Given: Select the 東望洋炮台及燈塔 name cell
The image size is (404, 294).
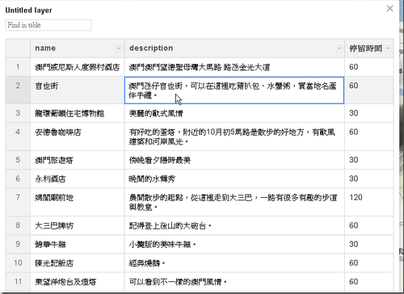Looking at the screenshot, I should click(78, 282).
